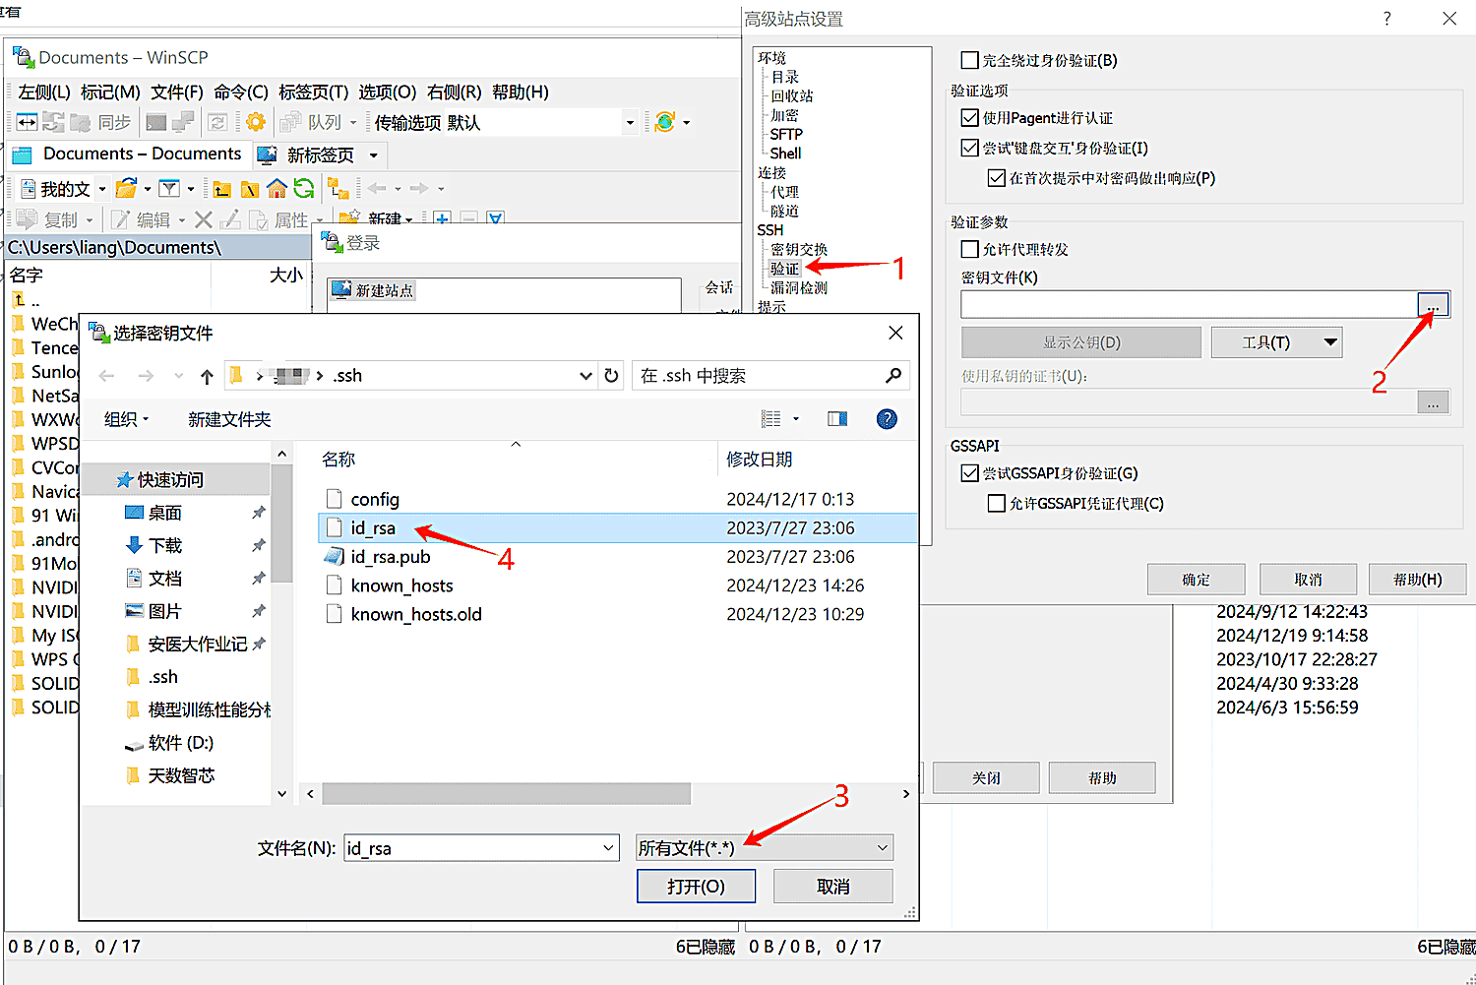Toggle 尝试GSSAPI身份验证(G) checkbox

pos(970,473)
